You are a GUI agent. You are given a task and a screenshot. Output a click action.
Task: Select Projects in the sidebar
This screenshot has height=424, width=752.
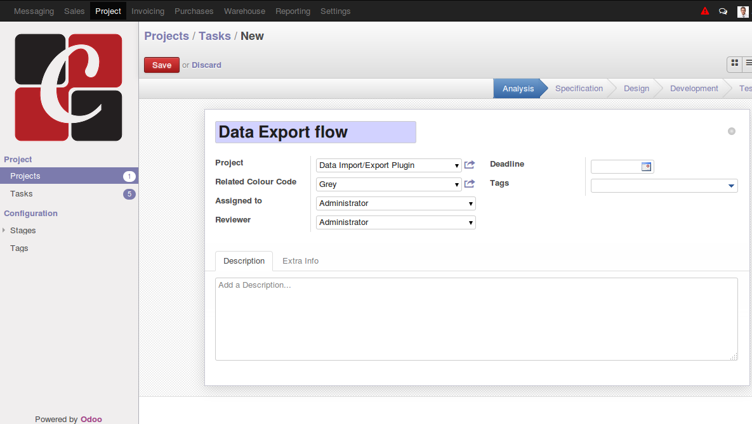point(69,176)
